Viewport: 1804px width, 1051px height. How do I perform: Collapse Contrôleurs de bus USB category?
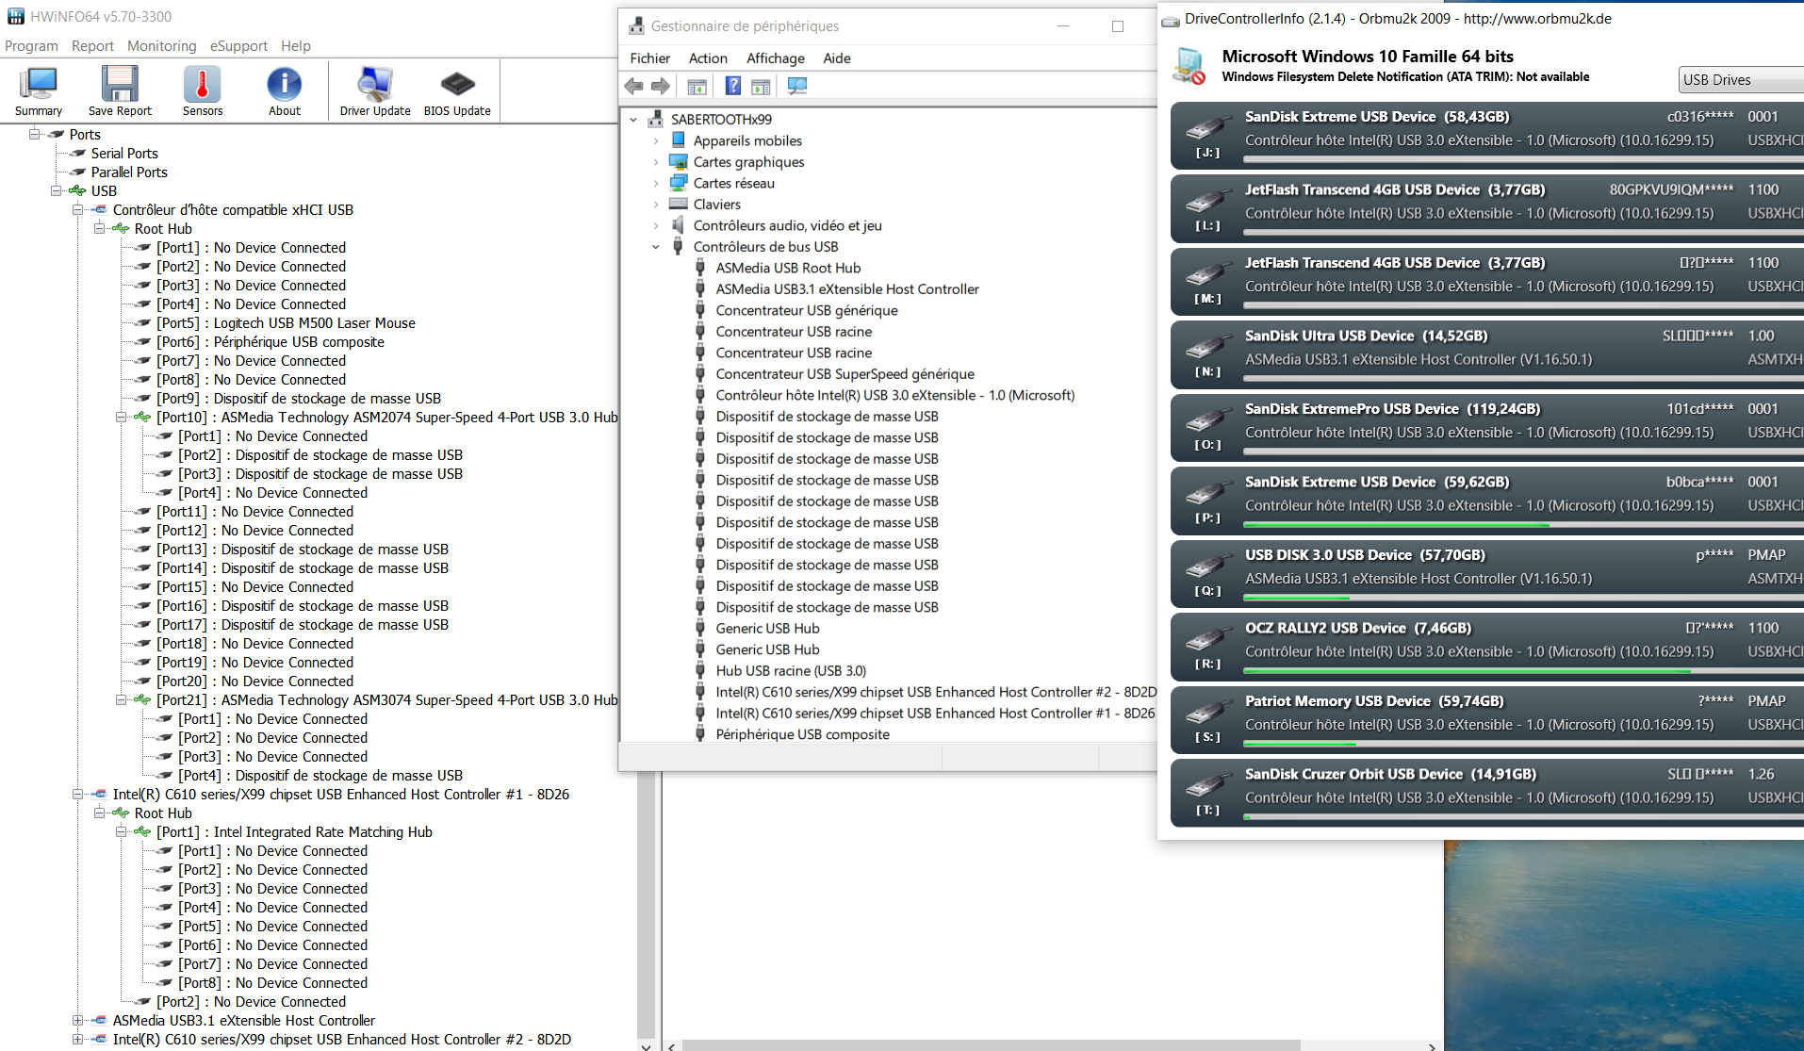pos(656,247)
